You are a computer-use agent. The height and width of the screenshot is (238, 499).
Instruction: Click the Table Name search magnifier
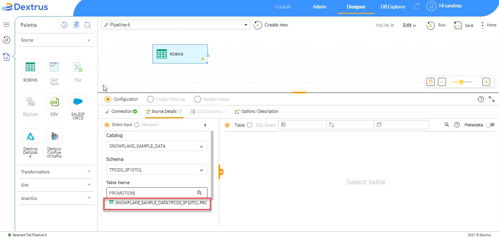(x=199, y=192)
